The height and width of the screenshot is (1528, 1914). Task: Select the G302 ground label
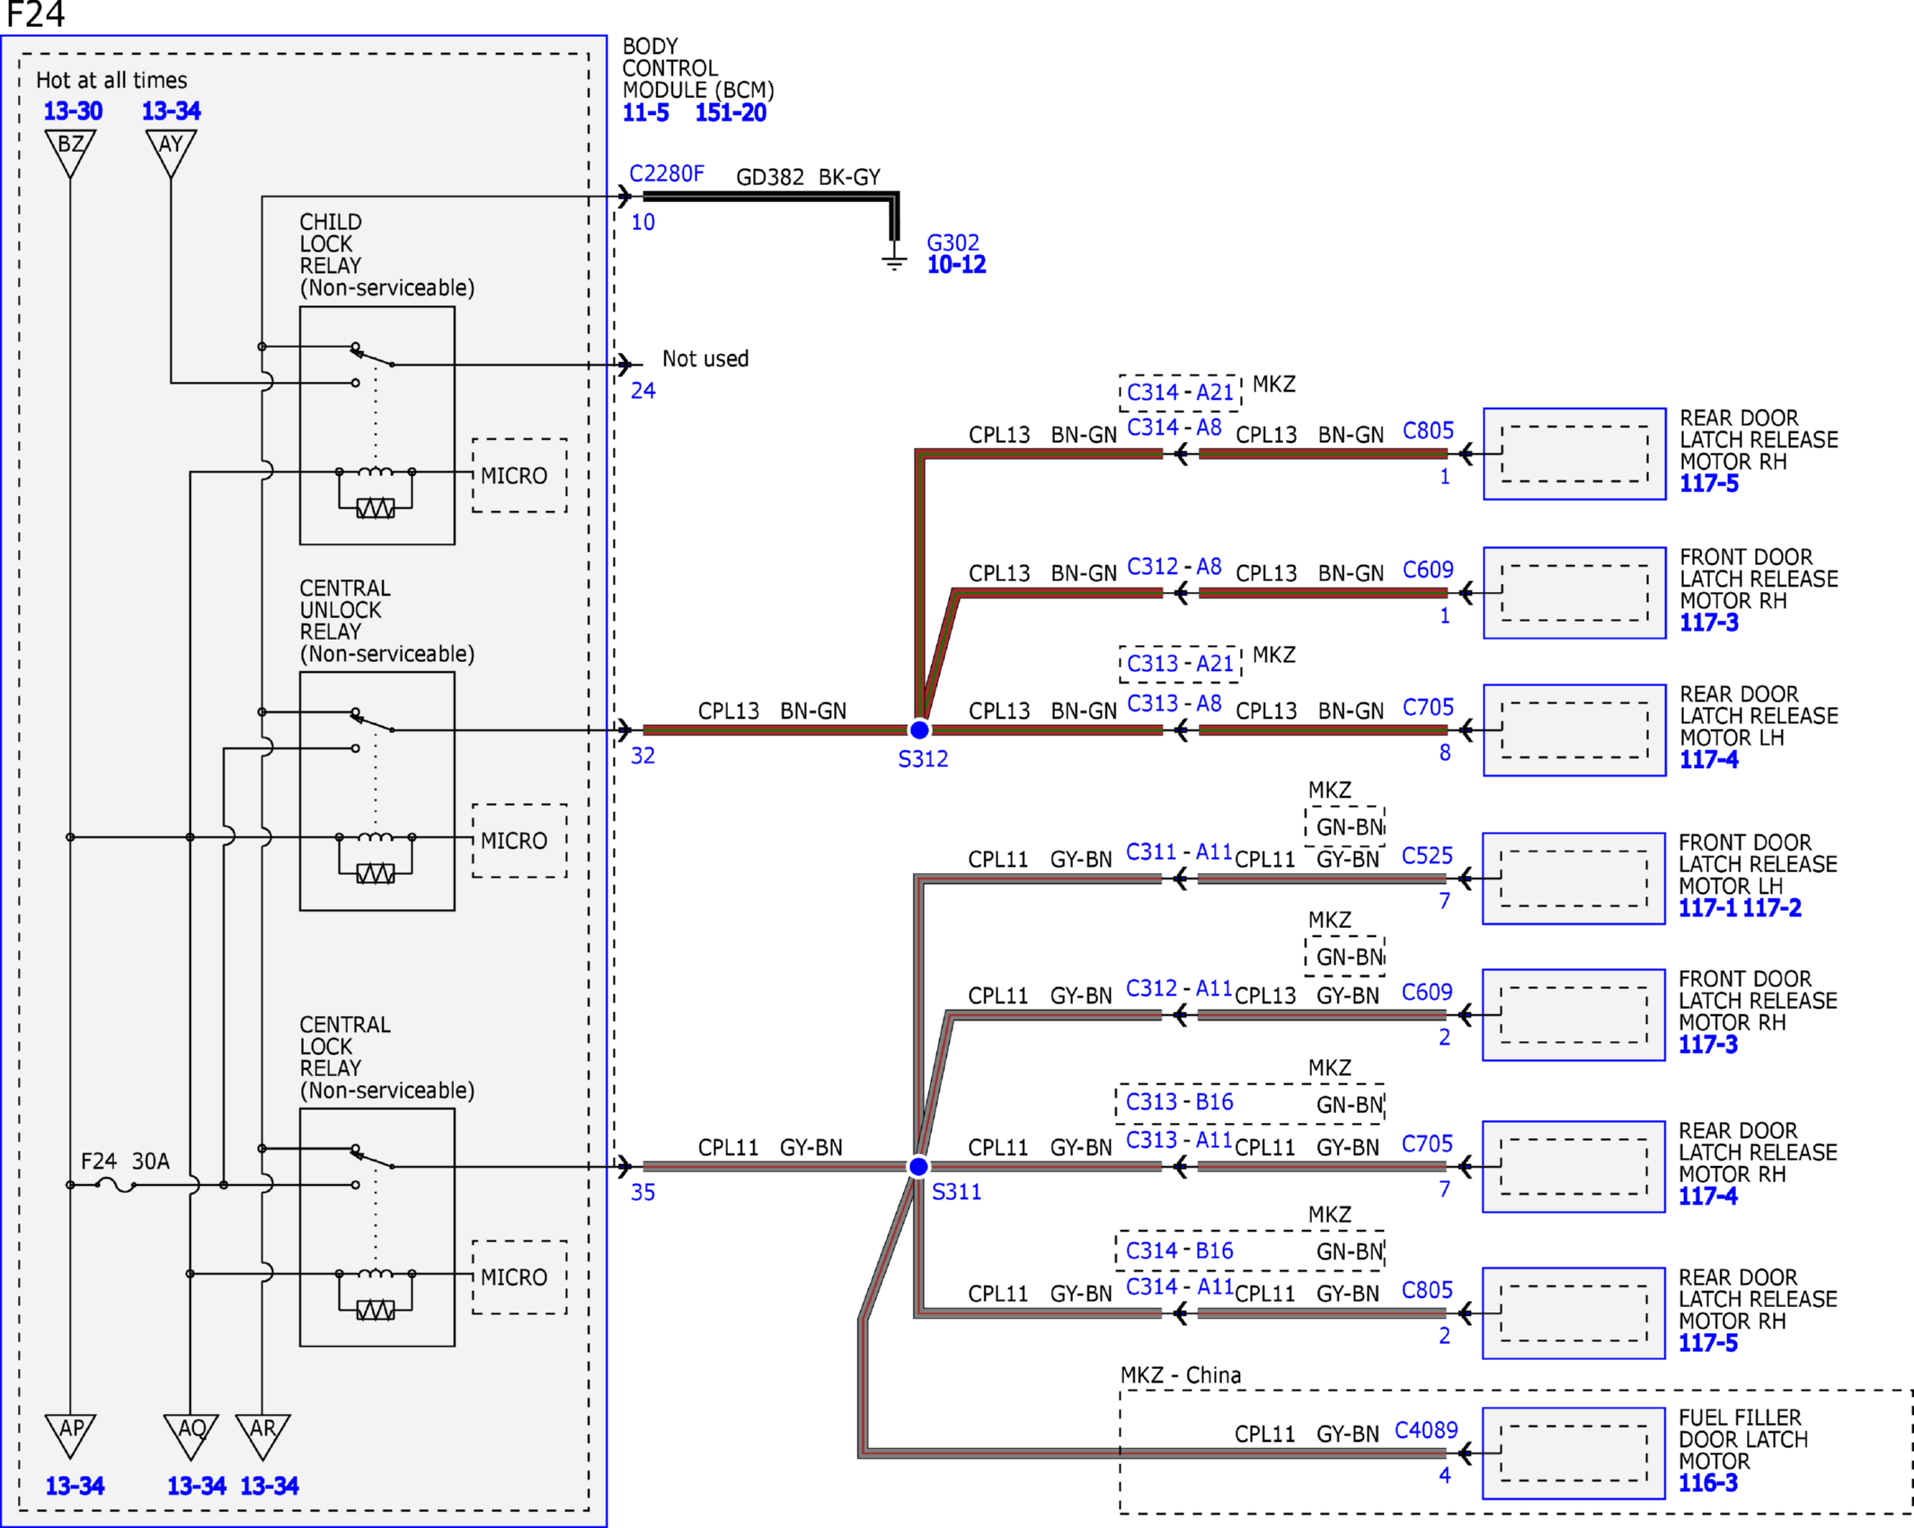point(953,243)
